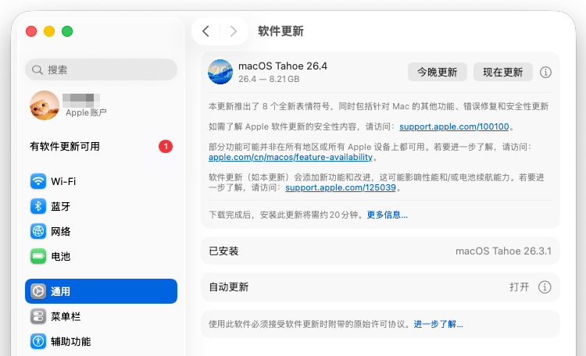
Task: Select the 网络 globe icon
Action: 38,231
